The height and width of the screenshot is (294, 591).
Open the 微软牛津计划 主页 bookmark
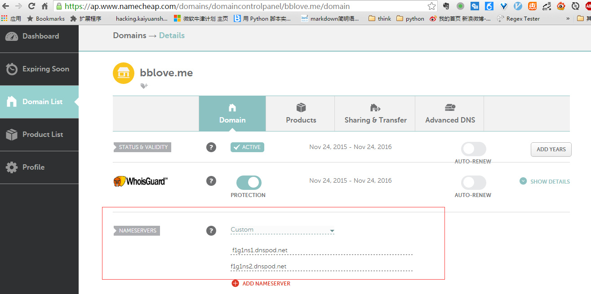click(201, 18)
